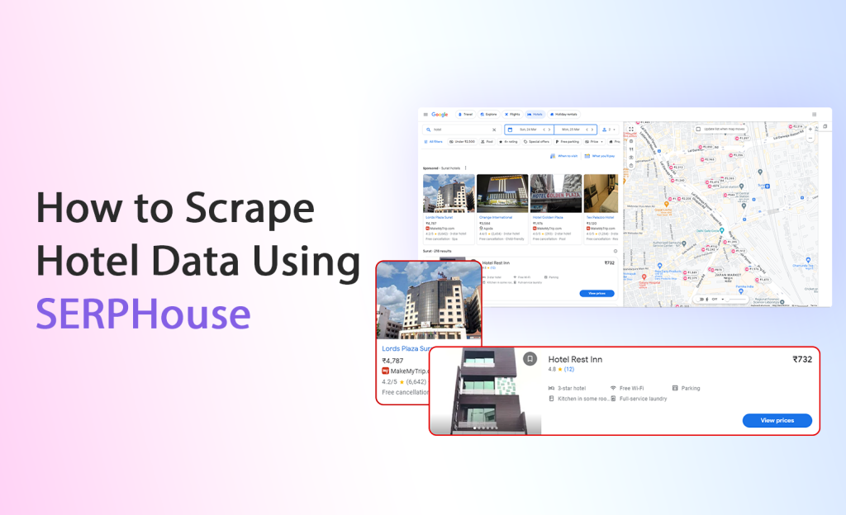
Task: Click the JAPAN MARKET label on map
Action: [728, 276]
